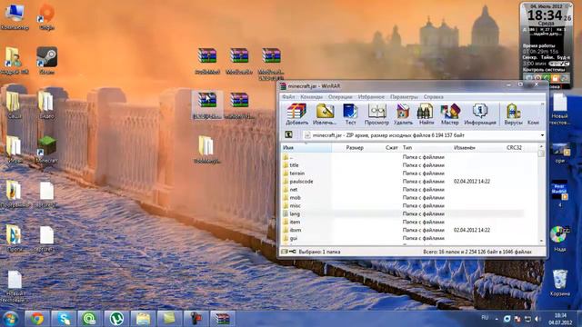Sort by the Тип column header
The height and width of the screenshot is (327, 582).
coord(407,147)
